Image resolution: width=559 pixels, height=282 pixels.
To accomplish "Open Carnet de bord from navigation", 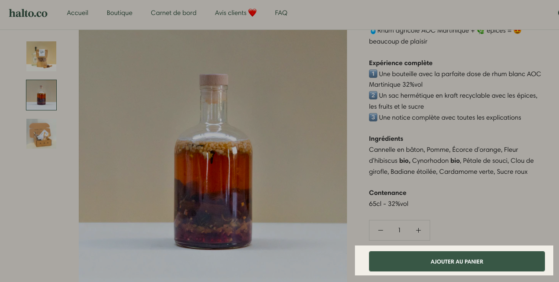I will coord(174,13).
